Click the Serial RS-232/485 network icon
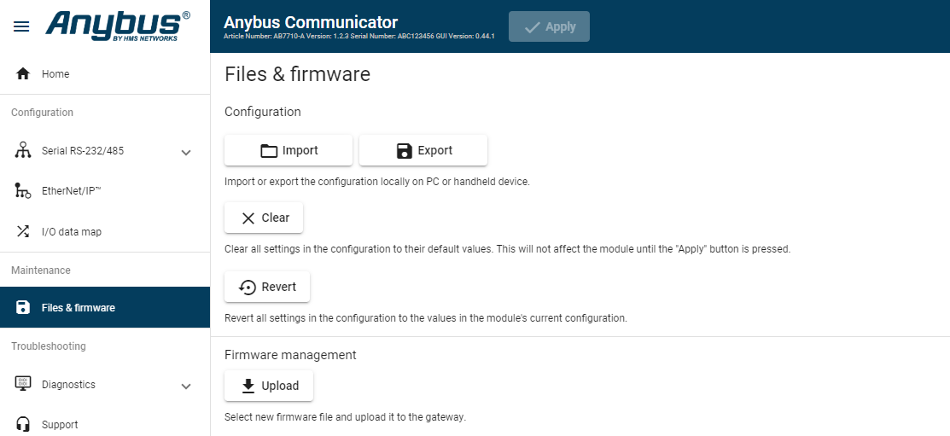The image size is (950, 436). pos(23,151)
